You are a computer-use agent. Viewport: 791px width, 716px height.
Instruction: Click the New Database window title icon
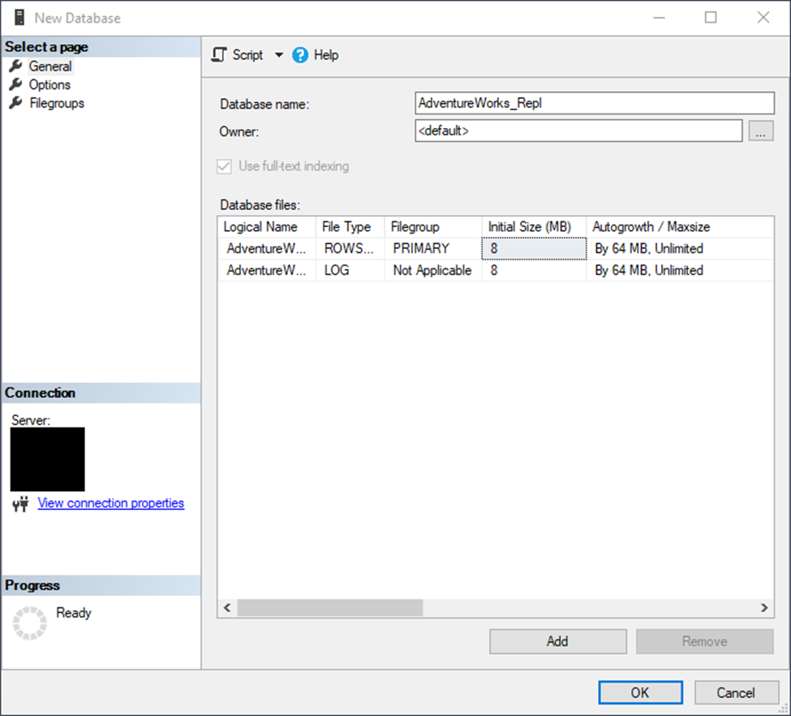point(19,18)
